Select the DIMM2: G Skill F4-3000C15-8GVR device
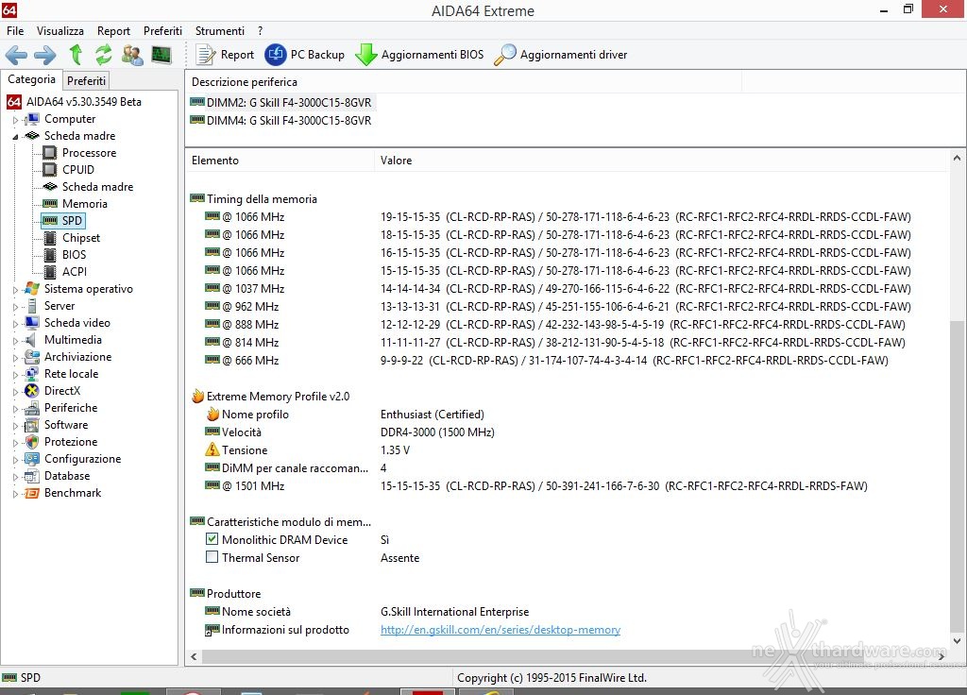Viewport: 967px width, 695px height. 281,103
